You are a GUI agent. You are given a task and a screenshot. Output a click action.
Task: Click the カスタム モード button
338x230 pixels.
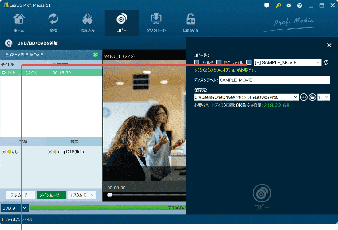(x=82, y=195)
